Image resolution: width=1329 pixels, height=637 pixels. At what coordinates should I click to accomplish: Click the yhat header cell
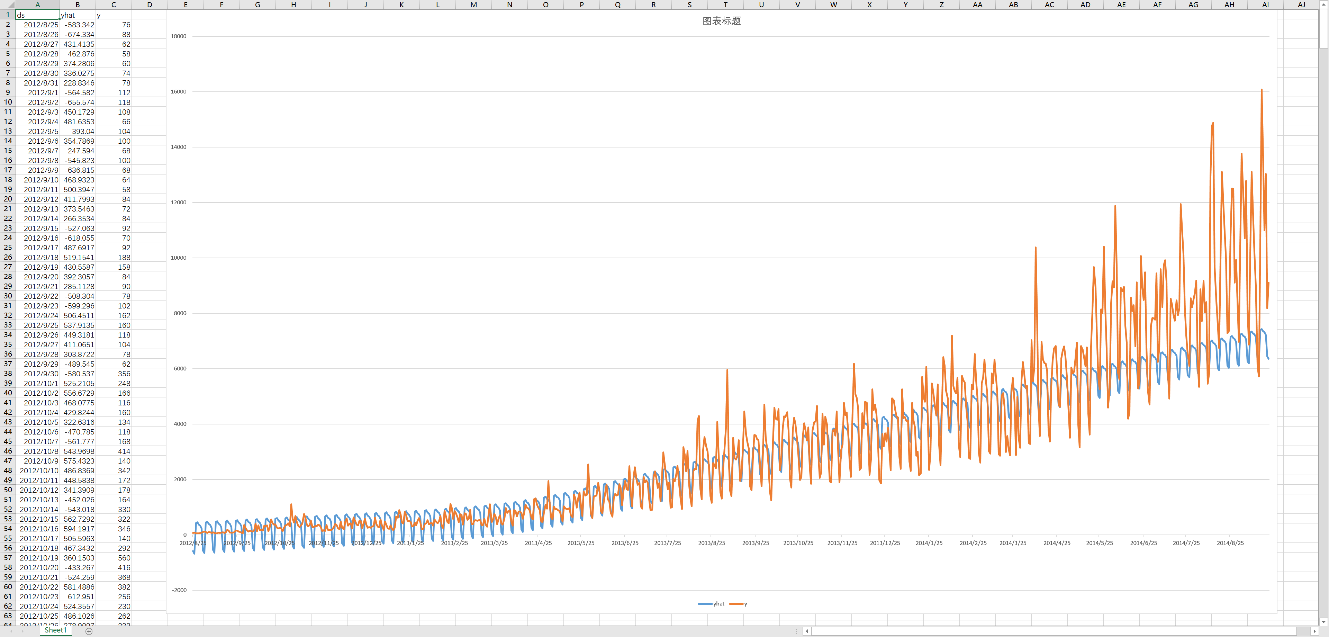78,15
